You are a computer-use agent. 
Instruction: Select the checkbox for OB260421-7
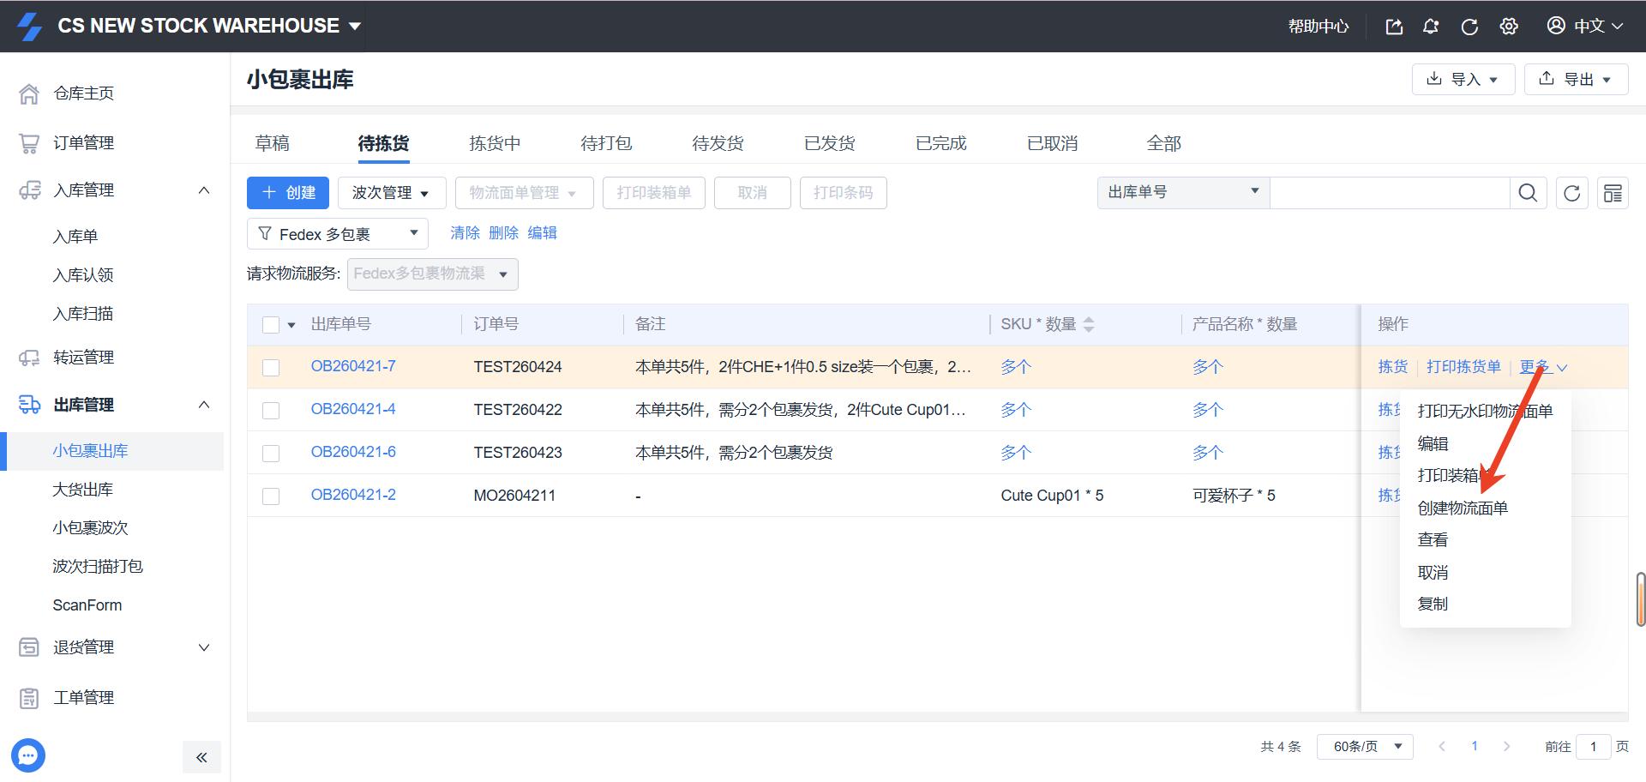coord(271,368)
